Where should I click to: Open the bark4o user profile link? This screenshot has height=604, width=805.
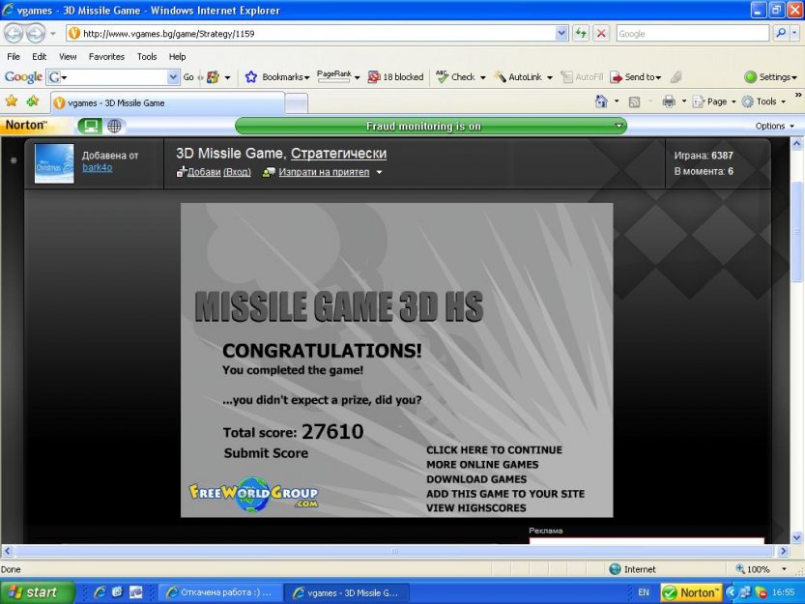(x=98, y=167)
